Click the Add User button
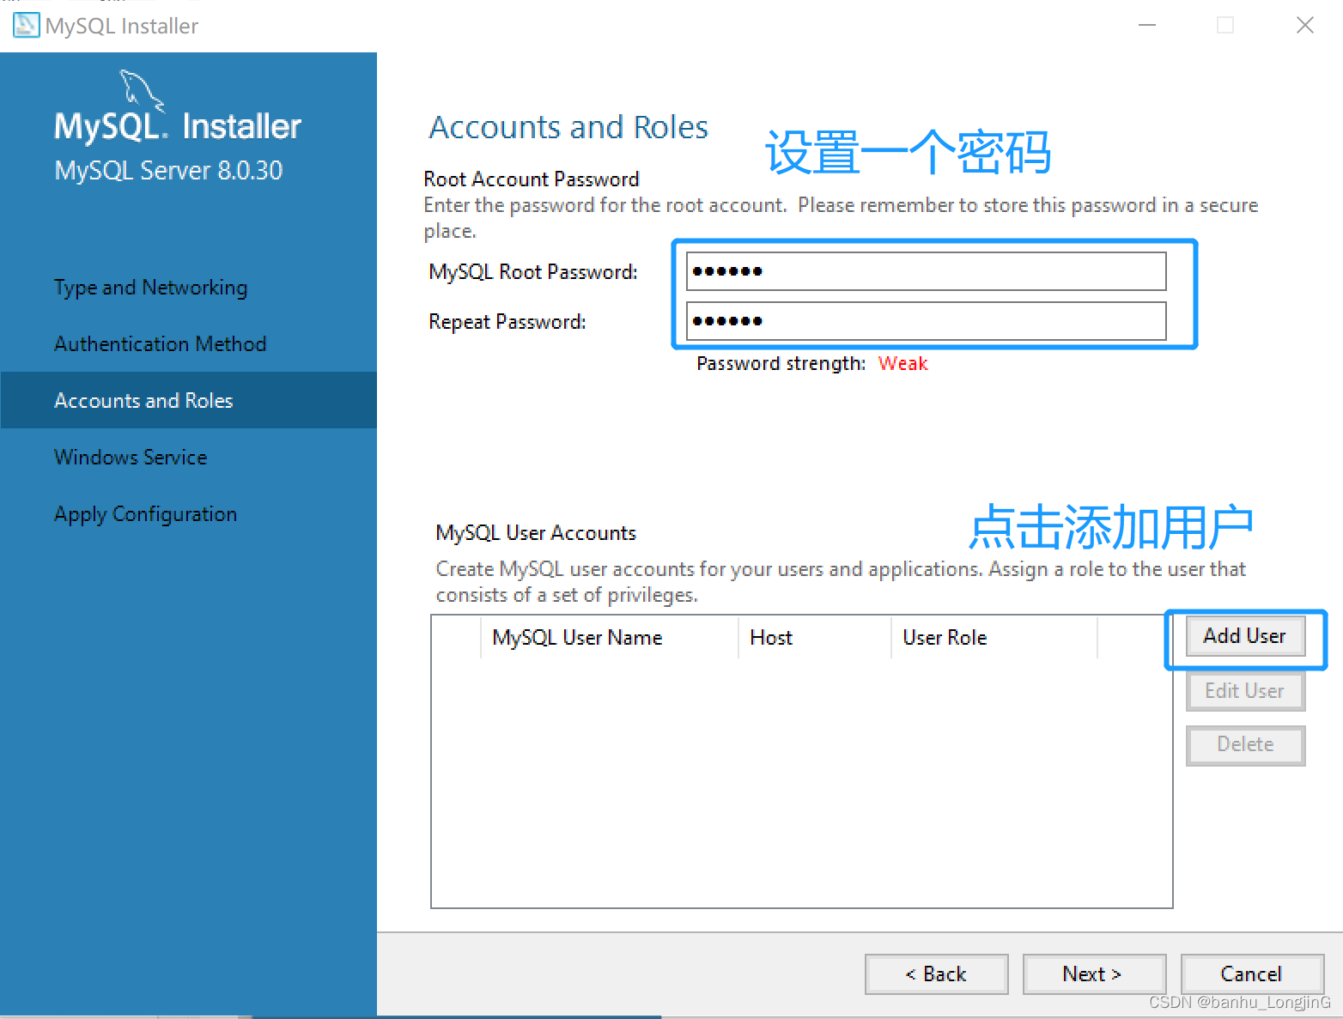 1245,636
